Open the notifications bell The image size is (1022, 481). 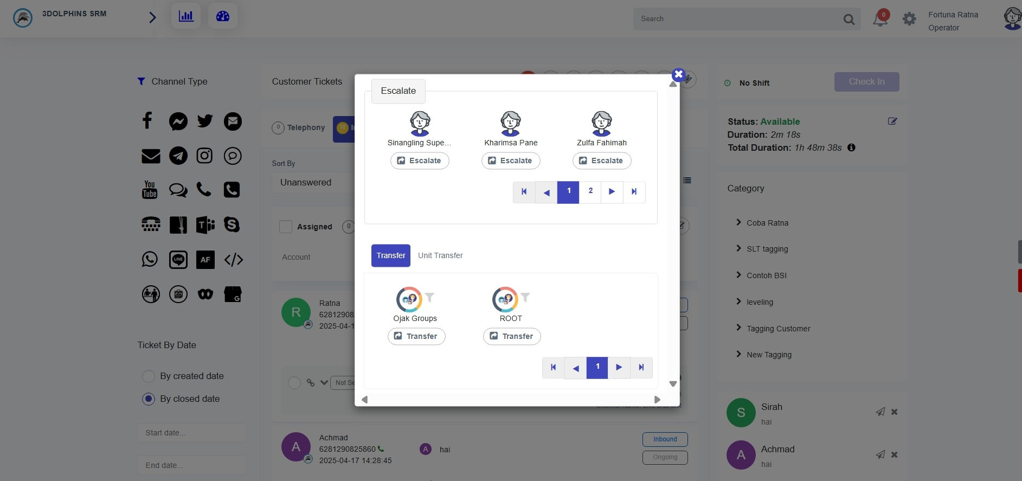coord(879,20)
